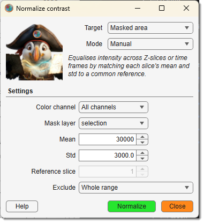Image resolution: width=204 pixels, height=223 pixels.
Task: Maximize the Normalize contrast window
Action: pyautogui.click(x=162, y=8)
